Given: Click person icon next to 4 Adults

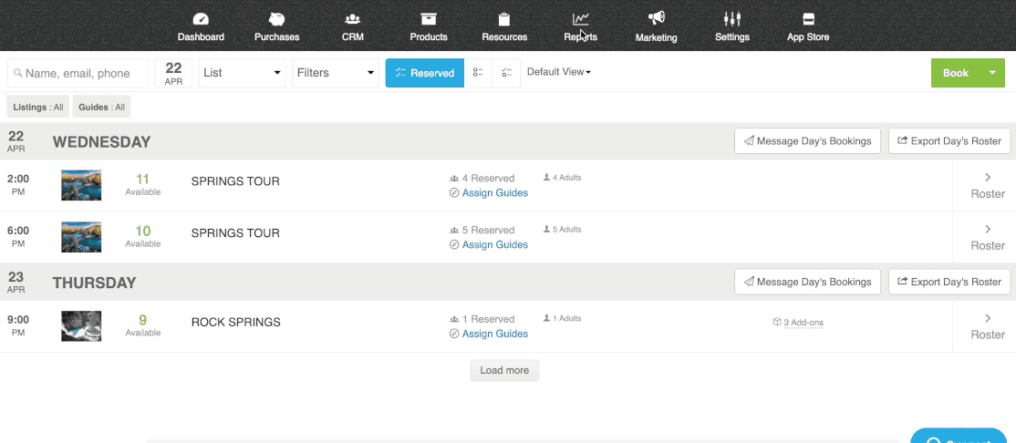Looking at the screenshot, I should (547, 178).
